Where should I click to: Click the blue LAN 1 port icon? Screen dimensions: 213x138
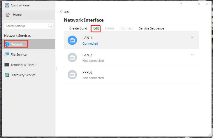(x=72, y=40)
